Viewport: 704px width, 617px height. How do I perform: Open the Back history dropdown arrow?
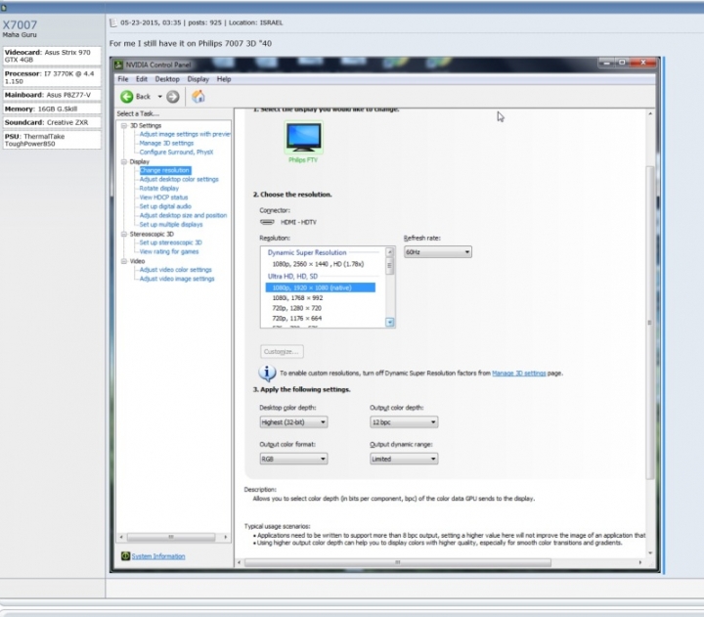pos(159,97)
